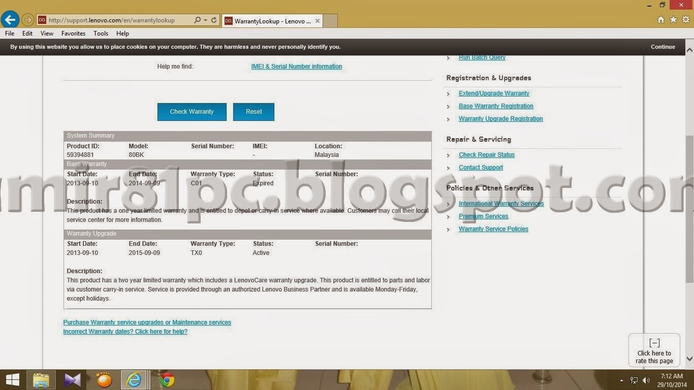Open Run Batch Query link
694x390 pixels.
pos(482,57)
